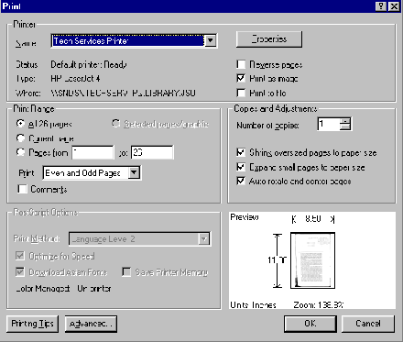Click the Properties button
This screenshot has width=403, height=342.
pos(269,39)
